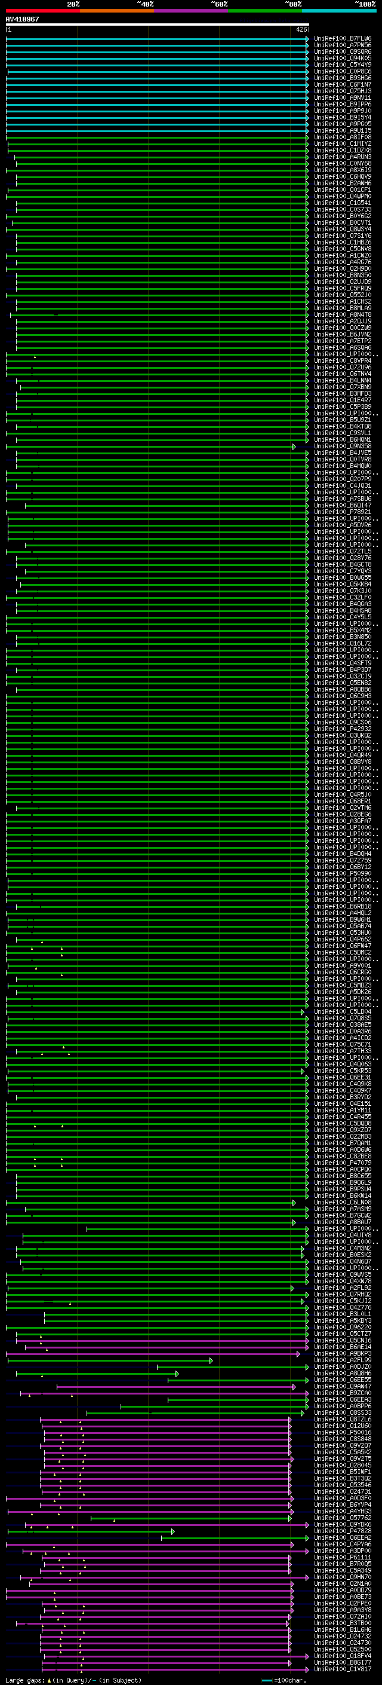Select the last hit UniRef100_C1V817
This screenshot has width=382, height=1685.
point(343,1669)
